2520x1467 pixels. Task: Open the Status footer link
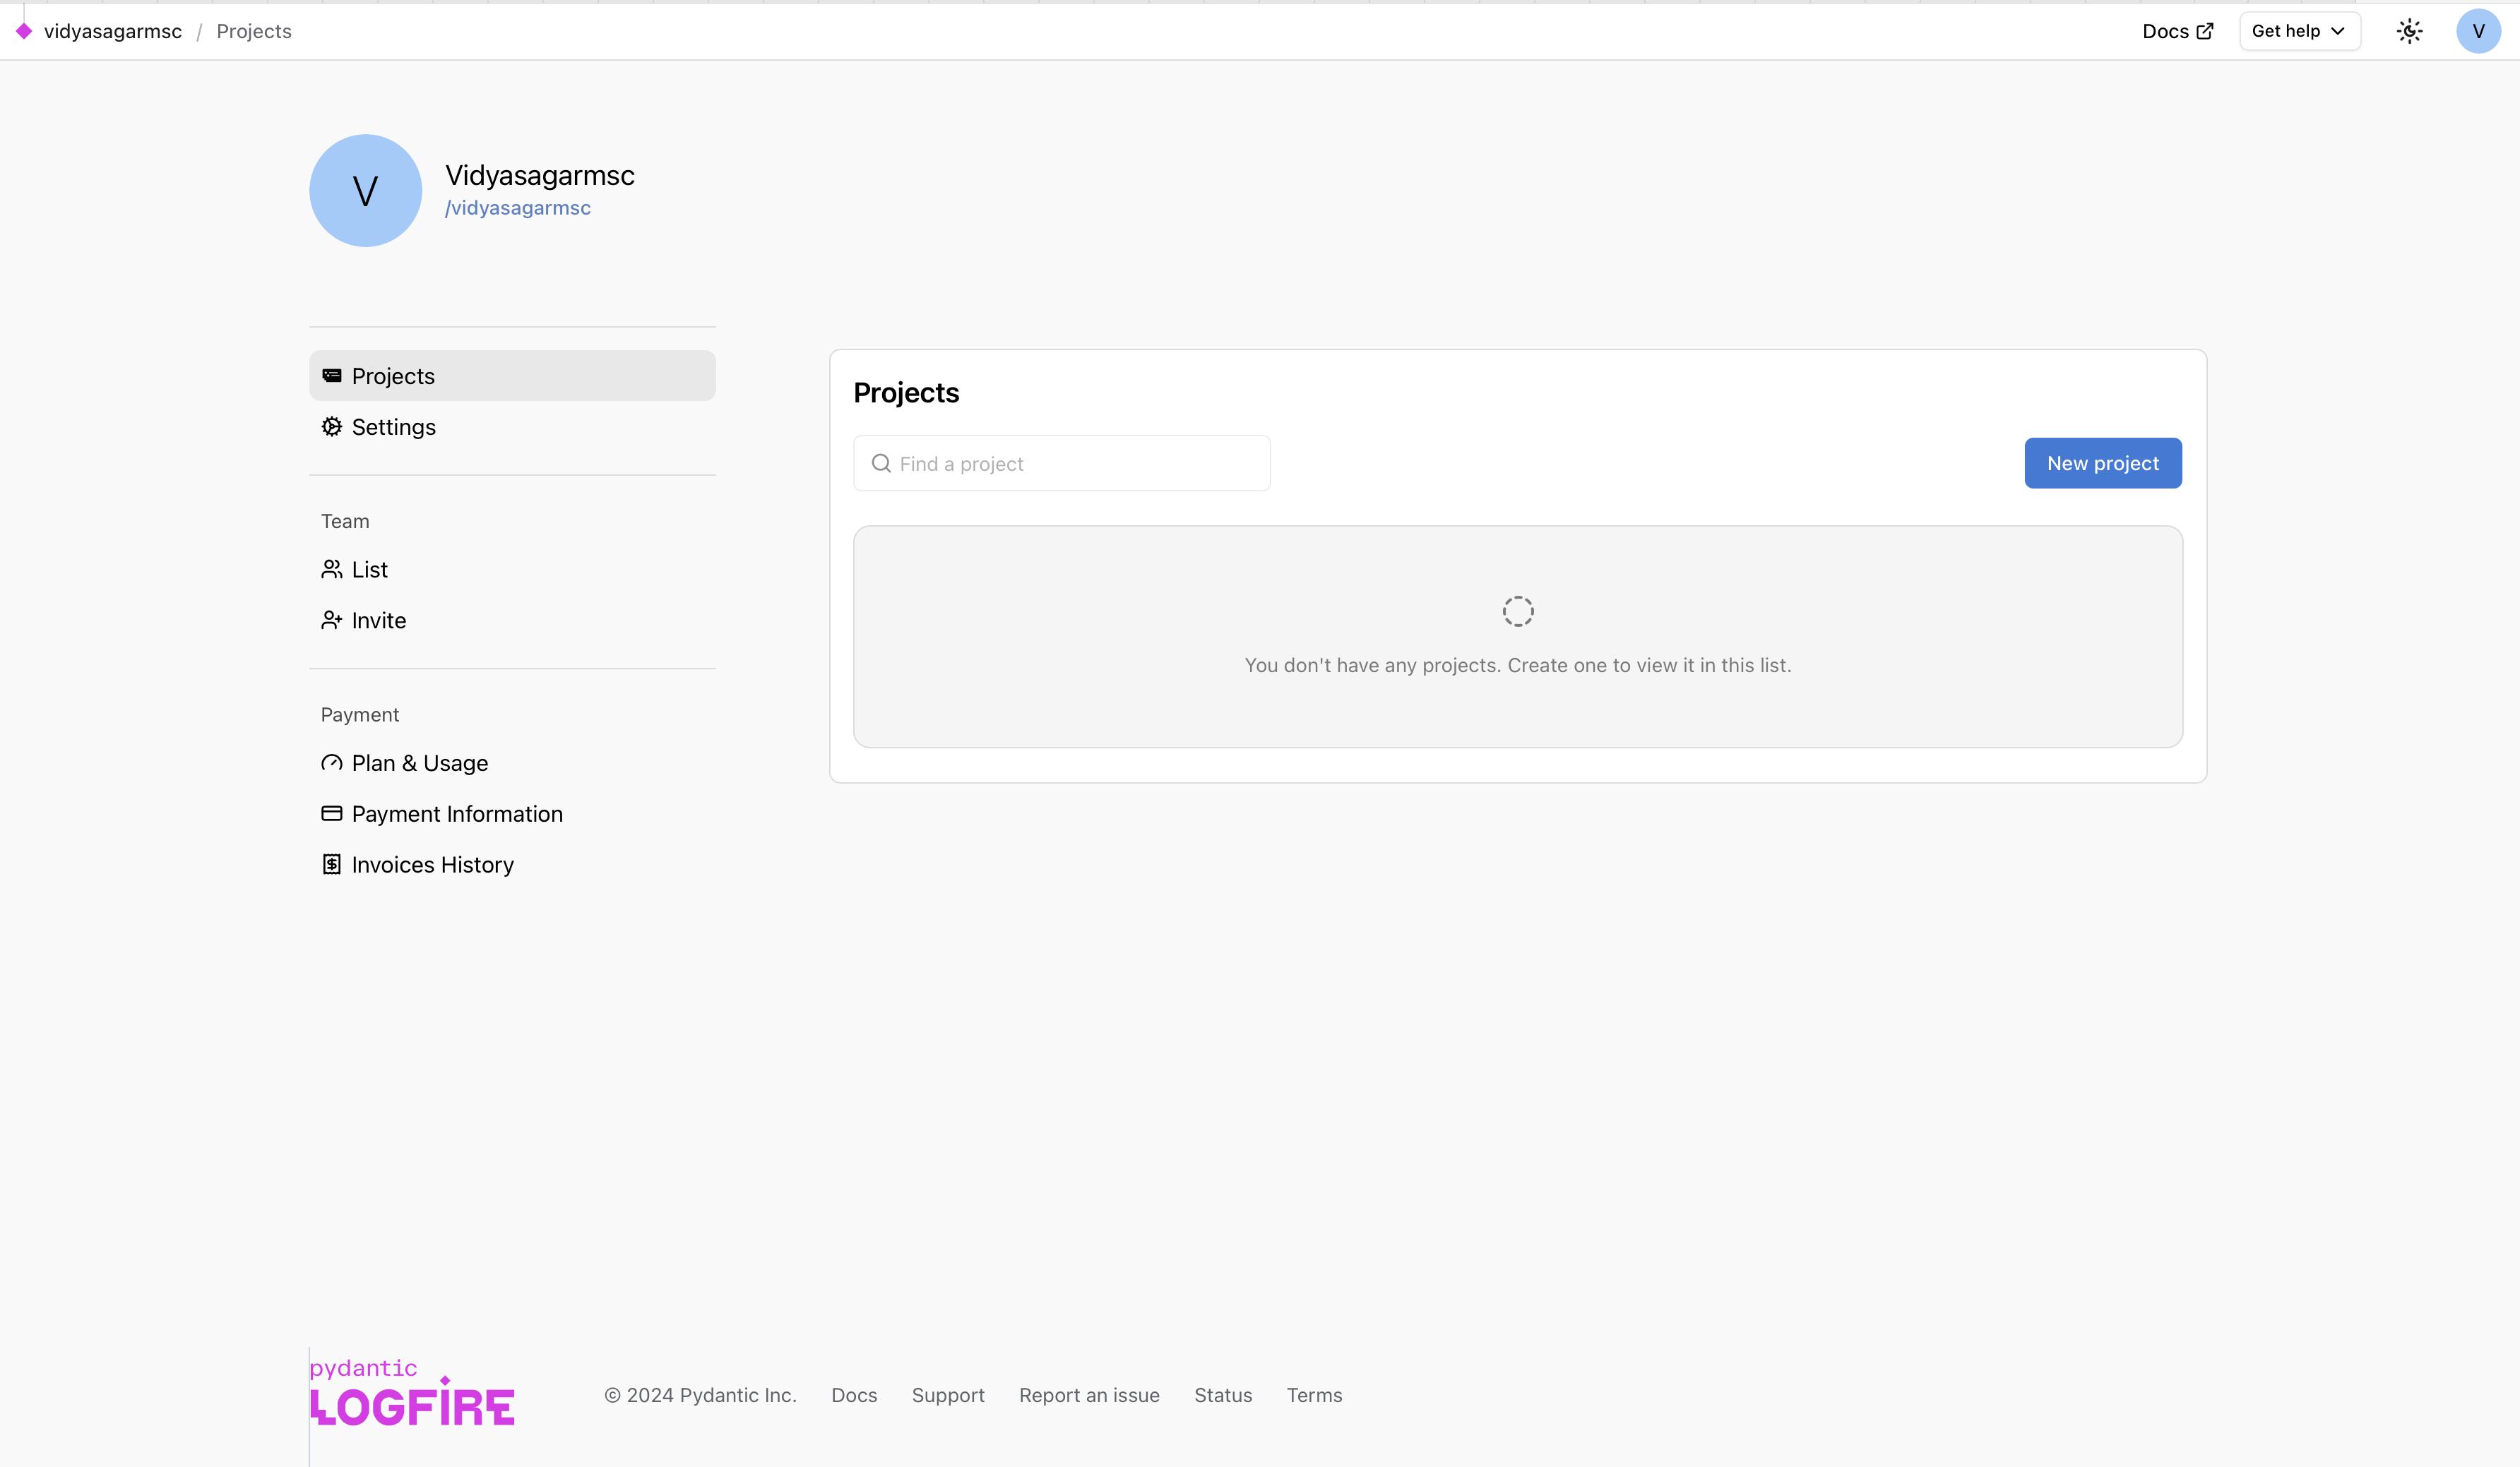coord(1222,1395)
